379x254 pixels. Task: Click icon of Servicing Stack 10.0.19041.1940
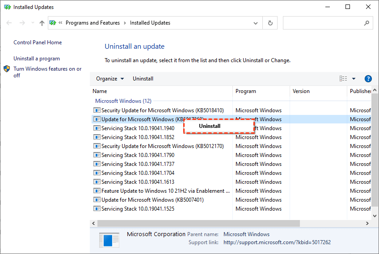[x=97, y=128]
